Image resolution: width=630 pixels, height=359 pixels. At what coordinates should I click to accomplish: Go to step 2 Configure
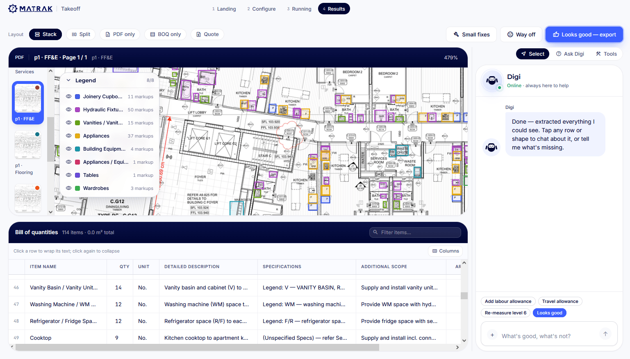[262, 9]
